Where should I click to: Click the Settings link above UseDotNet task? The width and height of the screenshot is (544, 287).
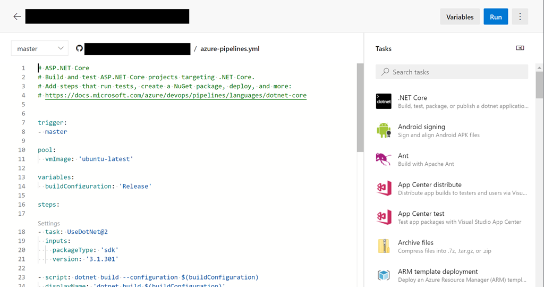coord(48,223)
